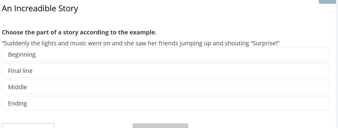Click the white outlined button at bottom left
The width and height of the screenshot is (338, 128).
click(28, 126)
